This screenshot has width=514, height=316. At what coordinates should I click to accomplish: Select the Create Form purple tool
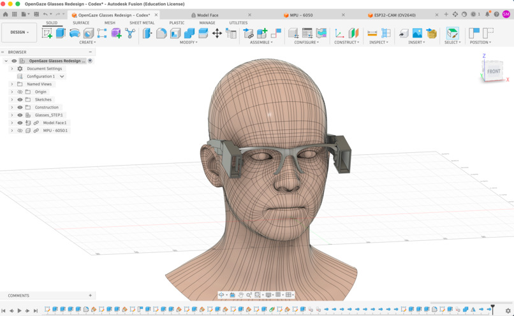point(116,33)
